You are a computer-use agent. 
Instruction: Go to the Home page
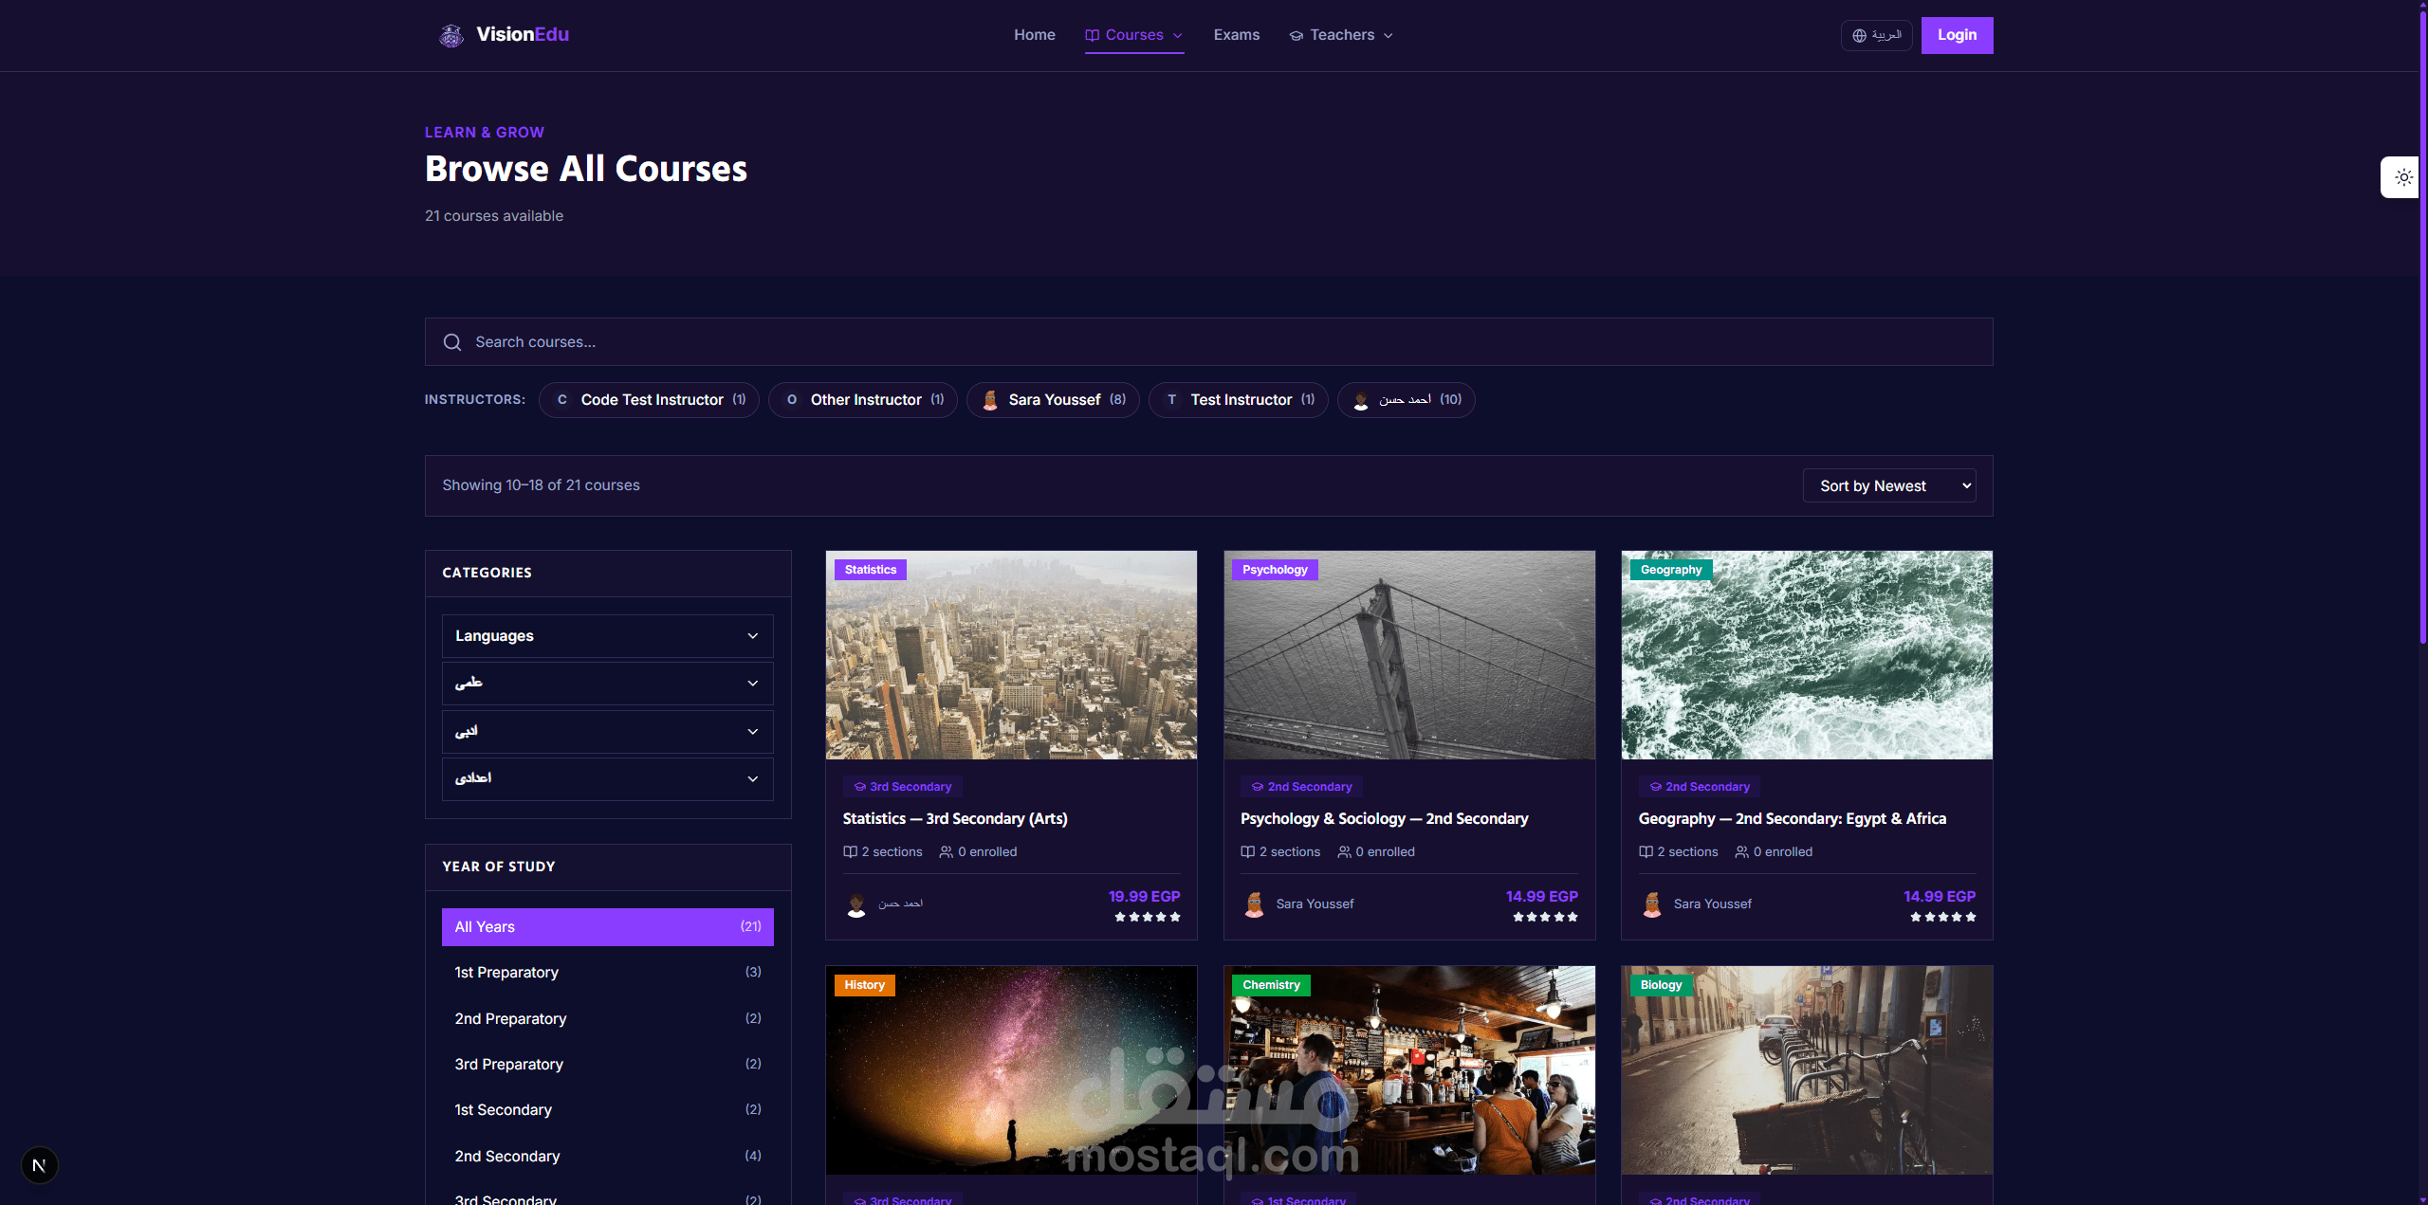point(1035,35)
